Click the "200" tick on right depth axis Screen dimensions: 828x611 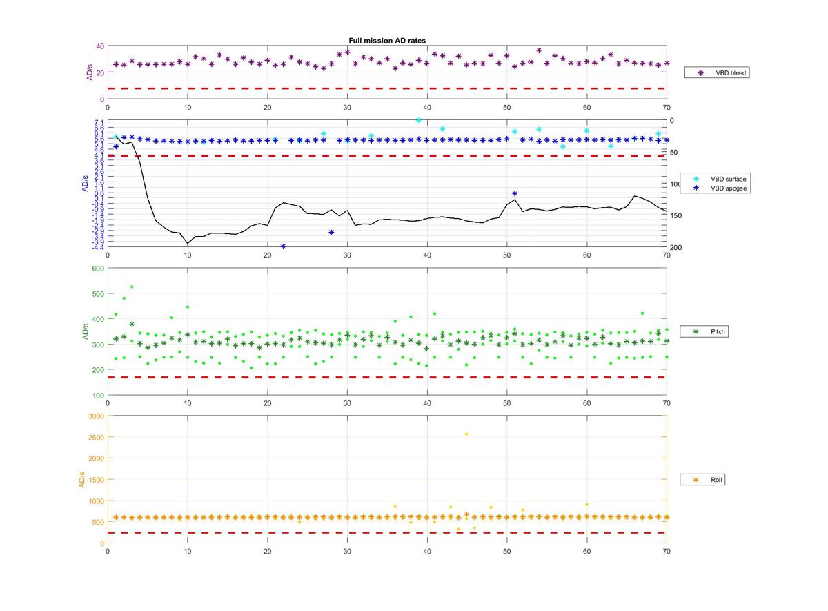676,248
